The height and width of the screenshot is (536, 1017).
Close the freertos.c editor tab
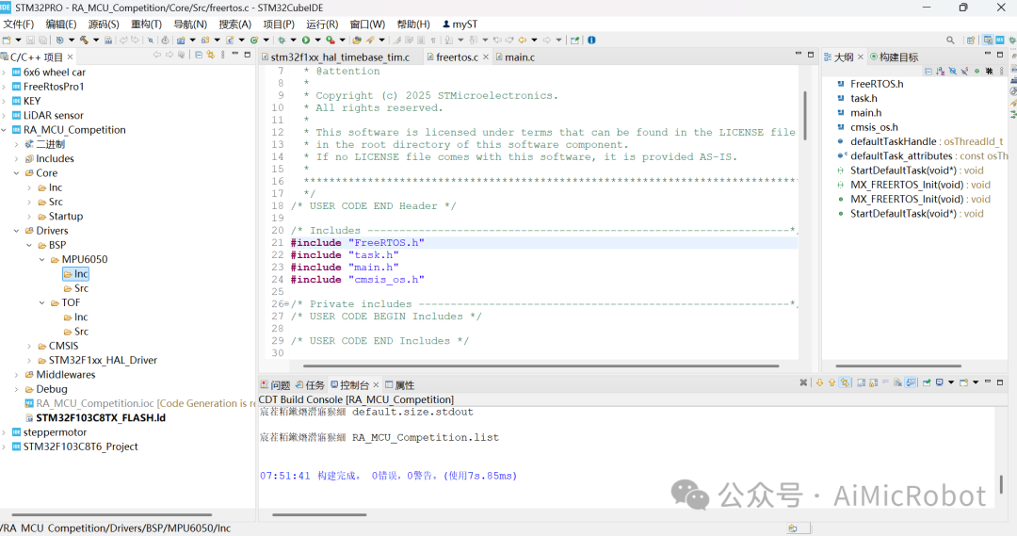click(486, 57)
